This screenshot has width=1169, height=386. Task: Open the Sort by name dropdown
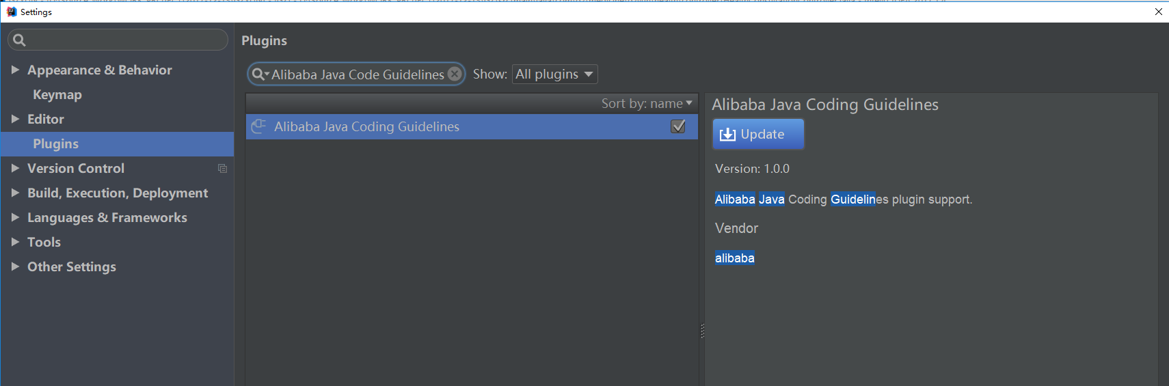pyautogui.click(x=647, y=103)
